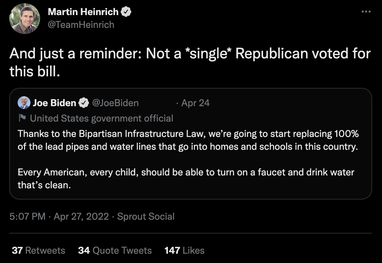Open the @TeamHeinrich handle

point(81,25)
